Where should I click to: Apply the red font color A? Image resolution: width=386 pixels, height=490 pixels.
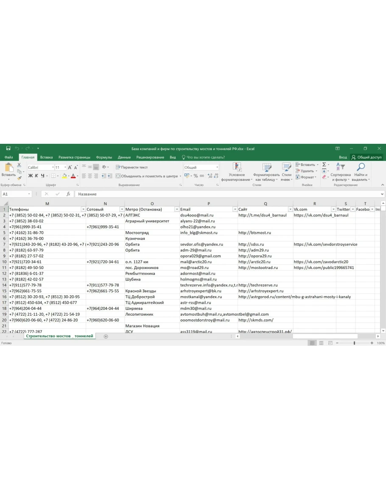[x=73, y=176]
